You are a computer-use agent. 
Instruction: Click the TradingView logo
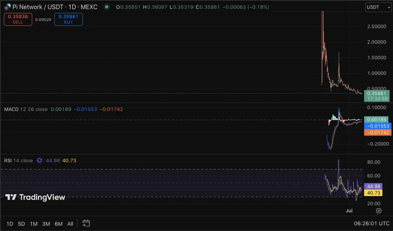tap(35, 197)
